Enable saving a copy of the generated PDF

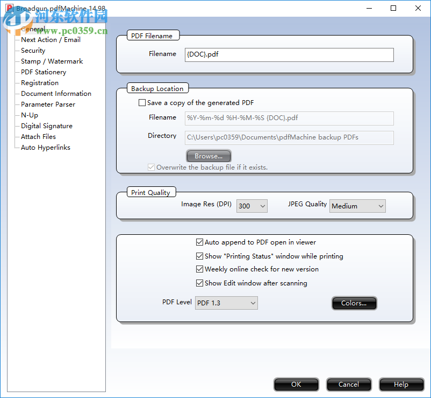pos(142,102)
